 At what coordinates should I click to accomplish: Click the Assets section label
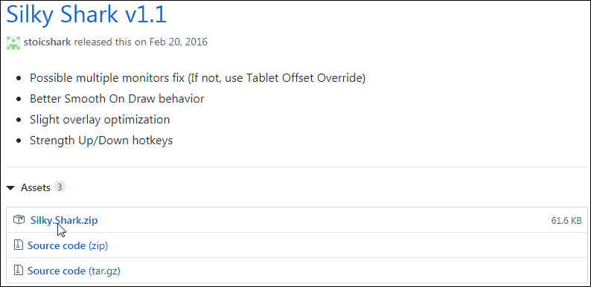coord(36,187)
